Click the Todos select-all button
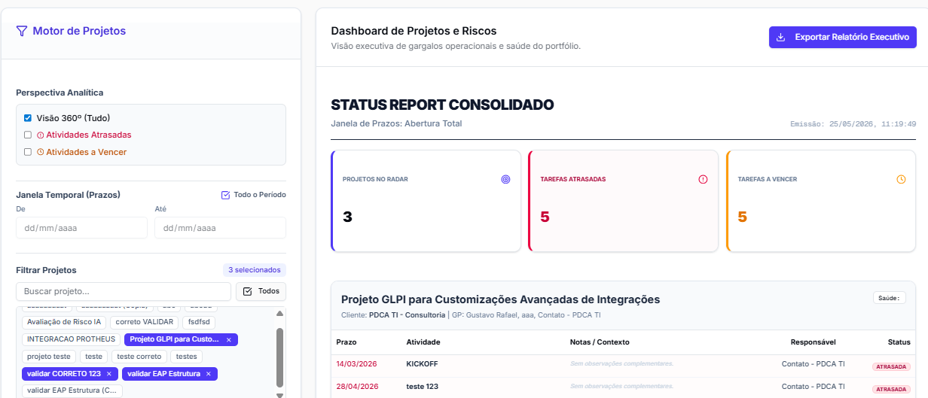Screen dimensions: 928x398 (261, 291)
